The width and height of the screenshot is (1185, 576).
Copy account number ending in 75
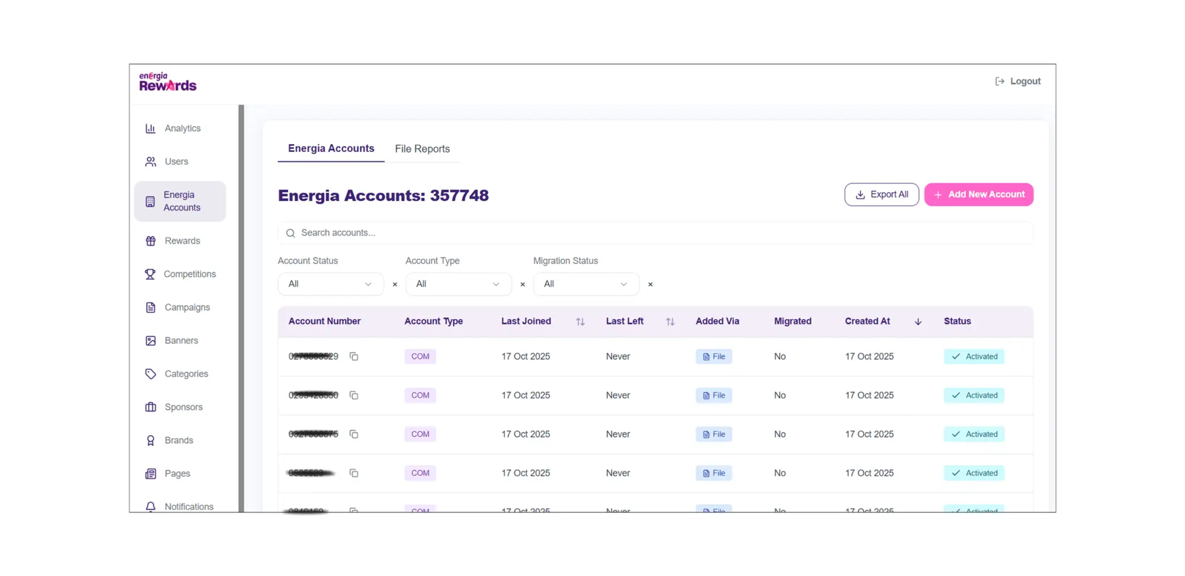click(x=354, y=434)
